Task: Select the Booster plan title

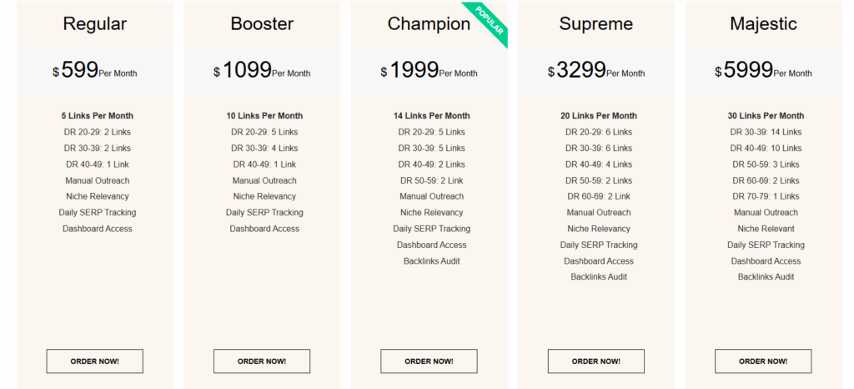Action: 262,24
